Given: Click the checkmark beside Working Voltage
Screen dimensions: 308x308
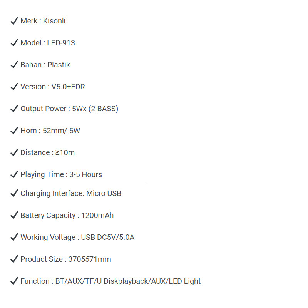Looking at the screenshot, I should click(14, 237).
